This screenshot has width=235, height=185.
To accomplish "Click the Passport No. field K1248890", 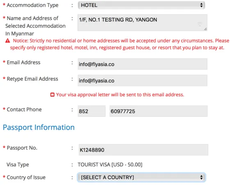I will (143, 150).
